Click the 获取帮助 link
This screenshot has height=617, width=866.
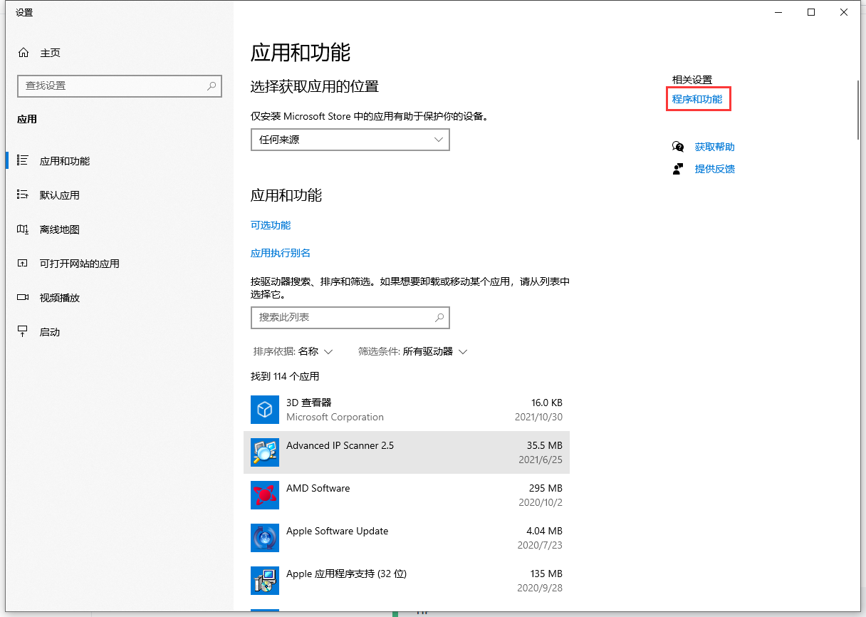click(715, 147)
